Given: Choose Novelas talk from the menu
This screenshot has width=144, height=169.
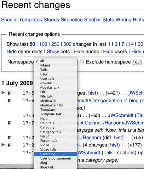Looking at the screenshot, I should click(56, 87).
